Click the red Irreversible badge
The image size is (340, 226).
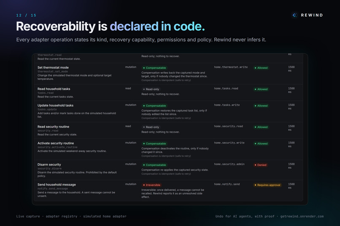click(151, 185)
